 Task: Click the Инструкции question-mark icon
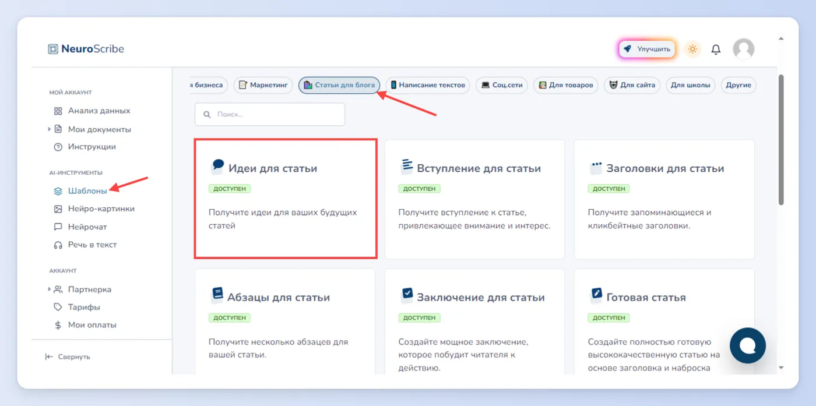point(58,147)
